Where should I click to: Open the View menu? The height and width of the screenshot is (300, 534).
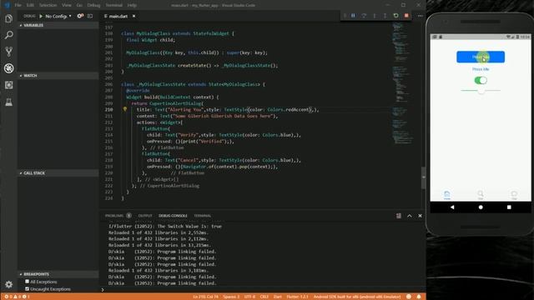67,5
